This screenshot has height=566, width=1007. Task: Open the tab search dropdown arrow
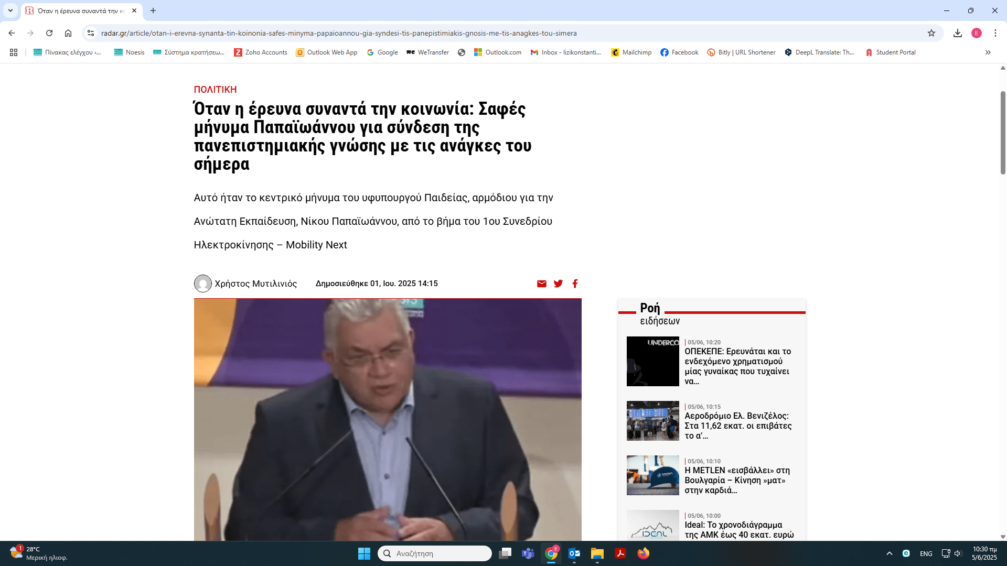pyautogui.click(x=10, y=10)
